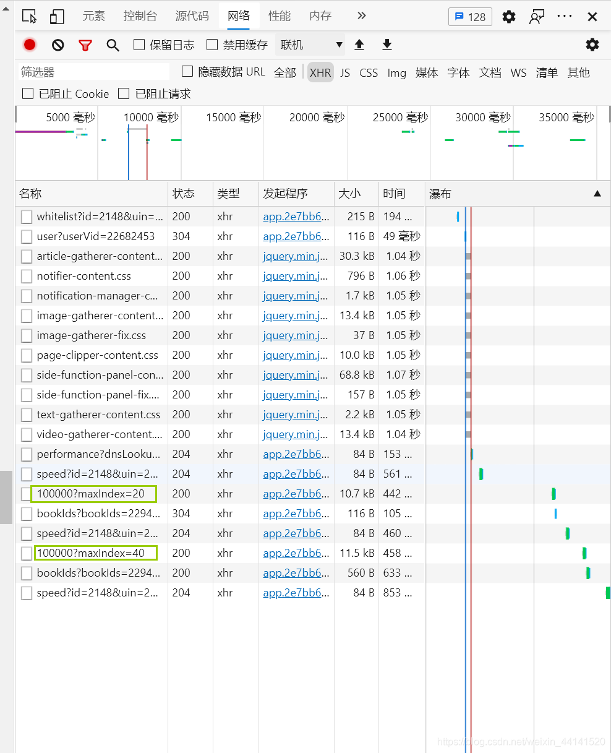Sort by 瀑布 column arrow
The width and height of the screenshot is (611, 753).
[x=597, y=194]
